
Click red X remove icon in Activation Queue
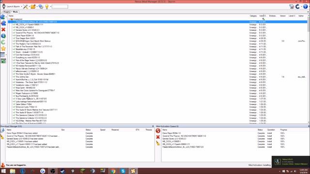click(x=158, y=137)
